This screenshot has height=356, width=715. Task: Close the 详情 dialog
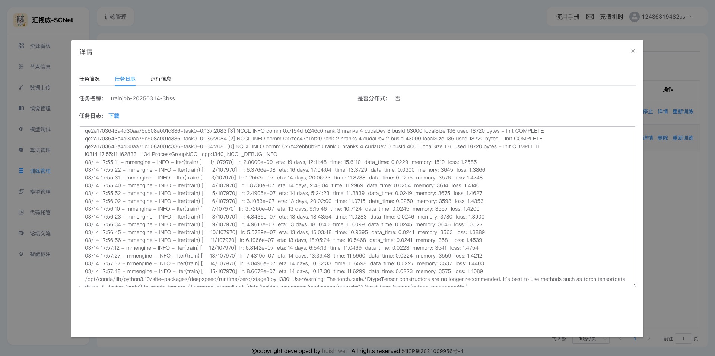tap(633, 51)
